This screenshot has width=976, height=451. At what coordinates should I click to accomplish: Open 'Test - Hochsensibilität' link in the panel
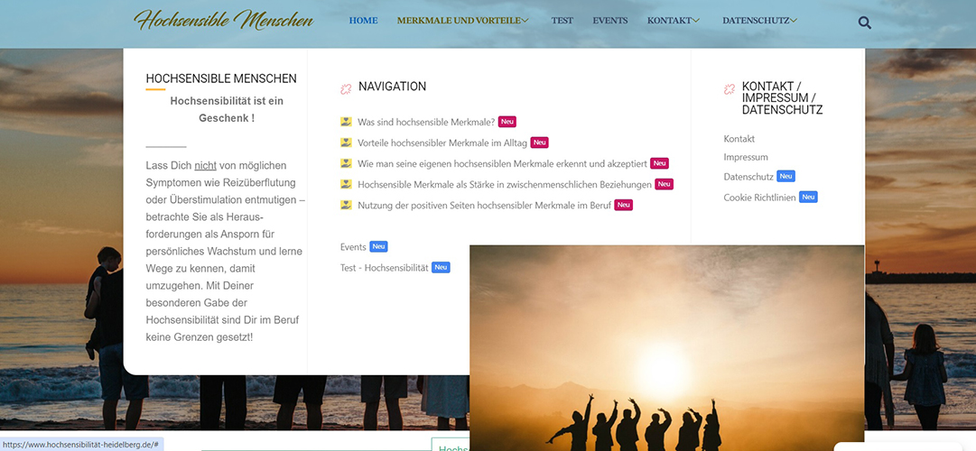[384, 268]
